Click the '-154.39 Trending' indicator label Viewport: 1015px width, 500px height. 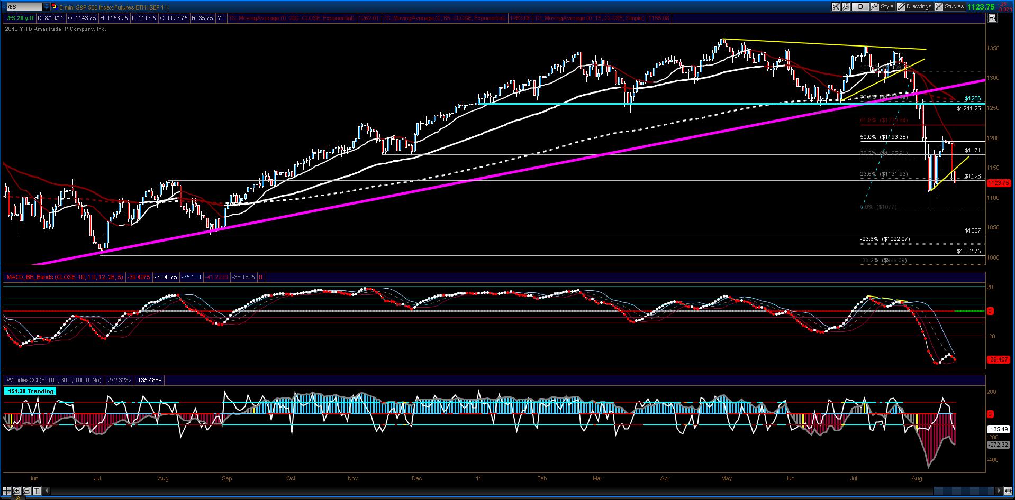30,391
